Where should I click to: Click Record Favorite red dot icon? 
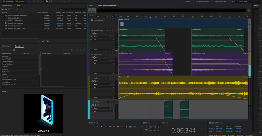[3, 50]
